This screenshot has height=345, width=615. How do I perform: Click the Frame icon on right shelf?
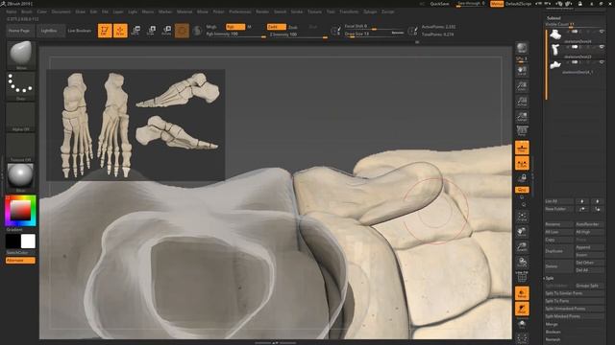[522, 217]
